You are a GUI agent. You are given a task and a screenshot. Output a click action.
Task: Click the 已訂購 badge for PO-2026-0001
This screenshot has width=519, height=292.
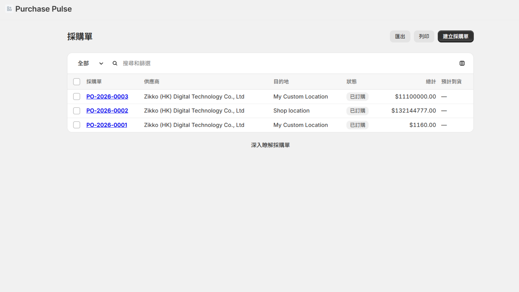point(357,125)
